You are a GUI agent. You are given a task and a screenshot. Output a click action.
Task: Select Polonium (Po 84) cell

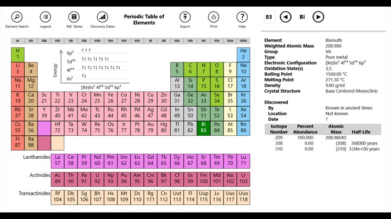click(217, 128)
